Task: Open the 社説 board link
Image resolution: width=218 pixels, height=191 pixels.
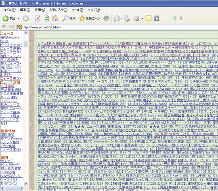Action: tap(4, 124)
